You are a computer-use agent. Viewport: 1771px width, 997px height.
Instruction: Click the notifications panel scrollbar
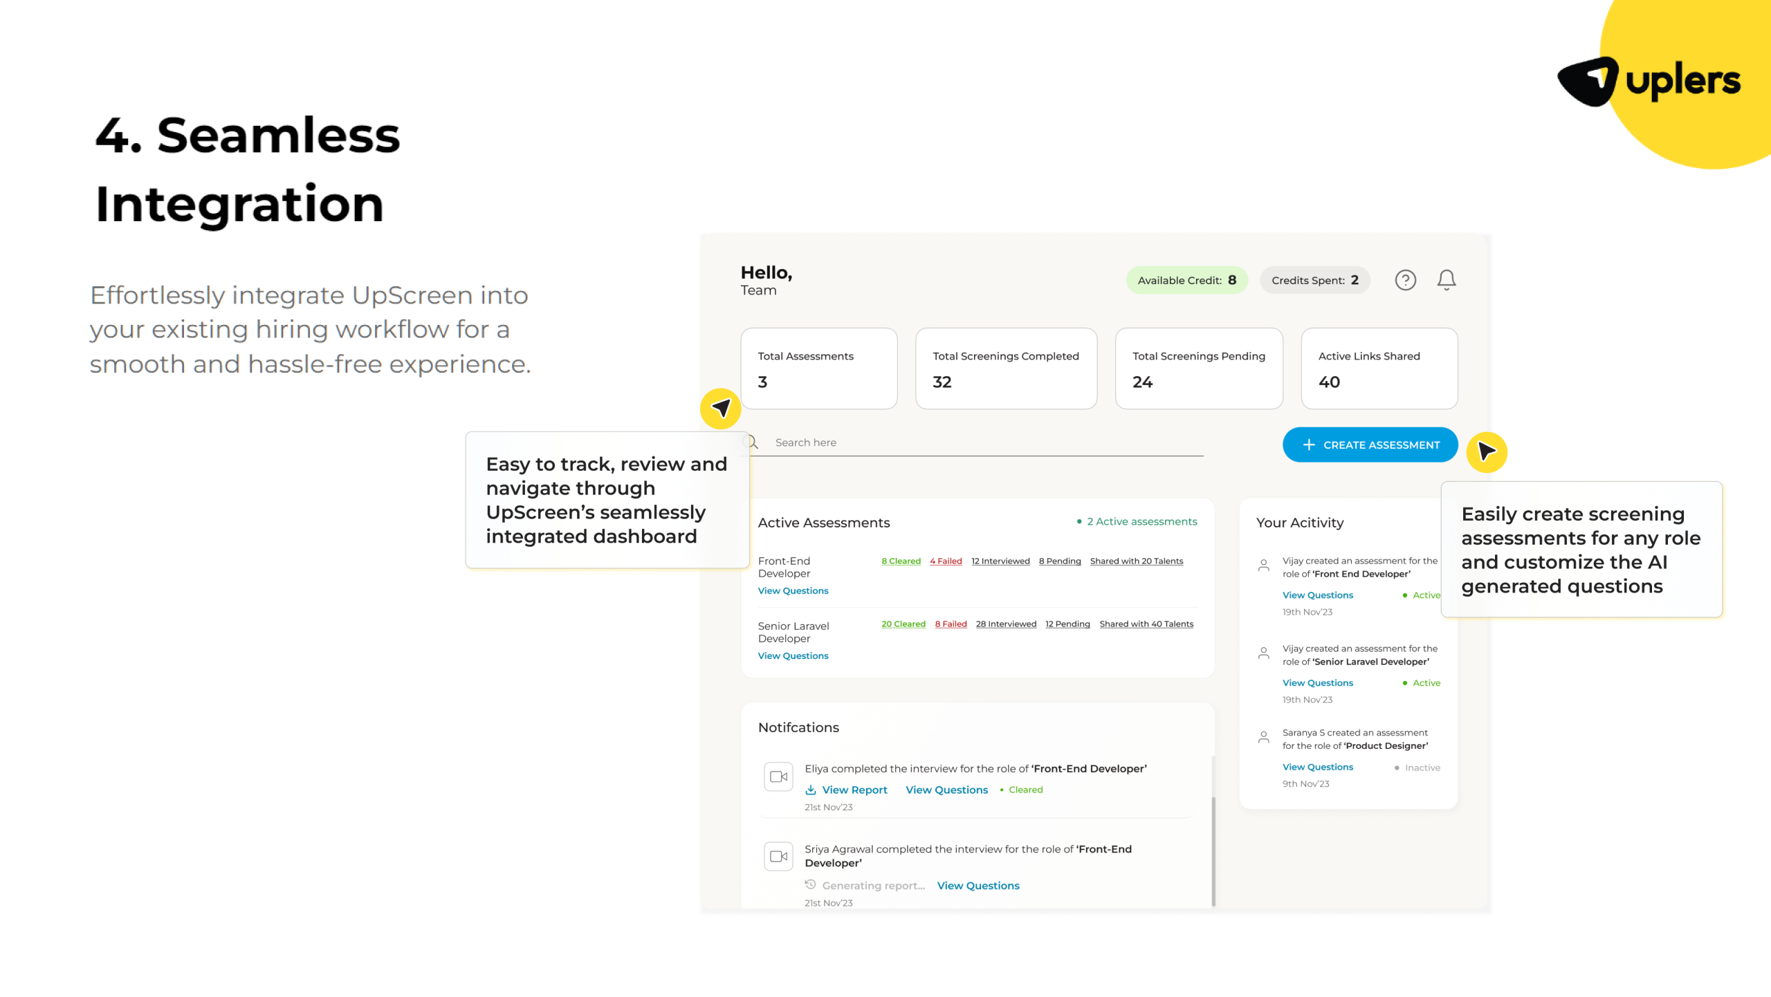[1213, 850]
